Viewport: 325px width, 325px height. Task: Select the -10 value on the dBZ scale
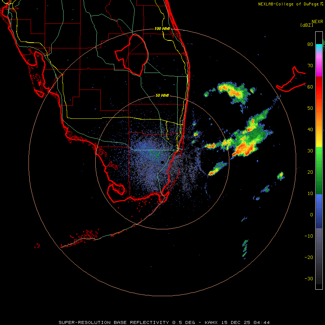click(309, 236)
